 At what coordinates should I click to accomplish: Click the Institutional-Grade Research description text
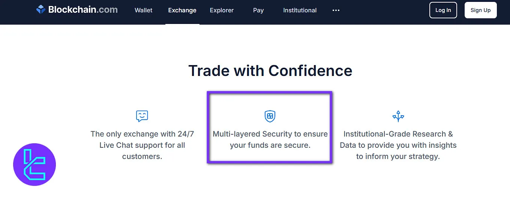click(398, 145)
